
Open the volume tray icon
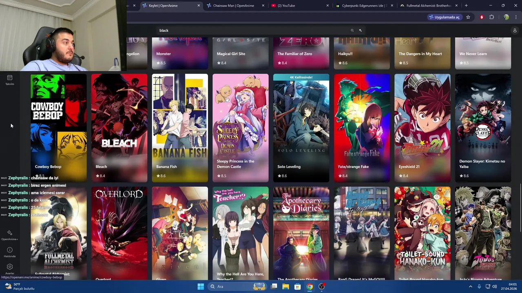tap(494, 286)
